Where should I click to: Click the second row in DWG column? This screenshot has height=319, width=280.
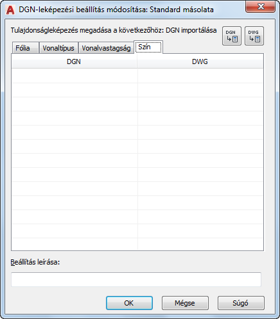pos(200,90)
